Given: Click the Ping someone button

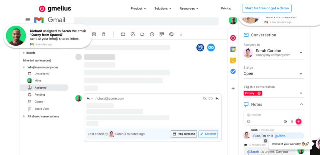Looking at the screenshot, I should click(184, 134).
